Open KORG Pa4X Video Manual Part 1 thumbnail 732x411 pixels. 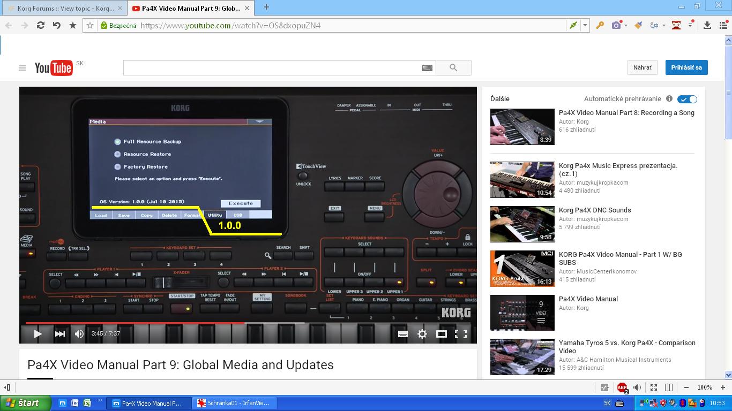tap(522, 269)
